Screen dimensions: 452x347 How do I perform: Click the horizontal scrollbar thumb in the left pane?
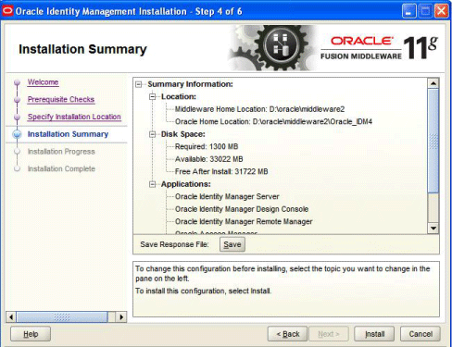[62, 317]
